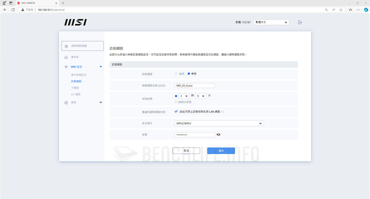This screenshot has width=370, height=199.
Task: Select 訪客網路 in the sidebar
Action: click(x=76, y=81)
